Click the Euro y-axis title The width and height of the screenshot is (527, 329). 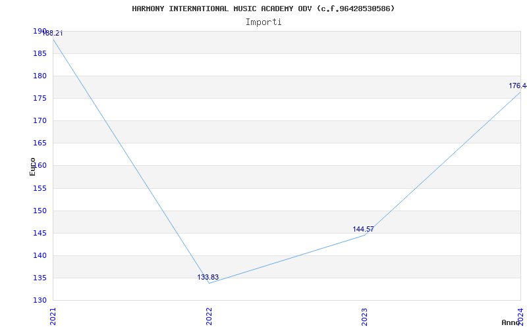(x=32, y=167)
